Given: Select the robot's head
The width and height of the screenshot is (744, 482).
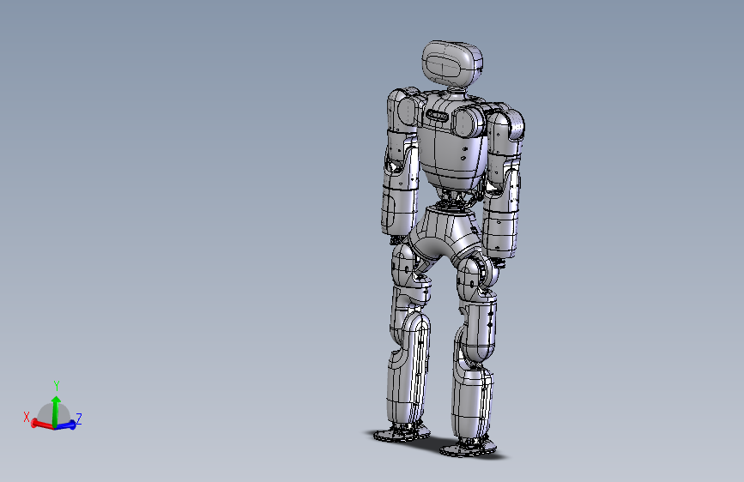Looking at the screenshot, I should (x=452, y=64).
